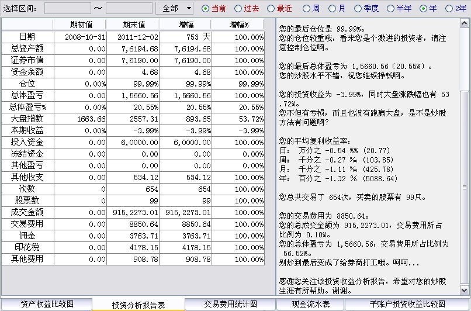This screenshot has width=471, height=311.
Task: Select the 交易费用 row label
Action: coord(27,224)
